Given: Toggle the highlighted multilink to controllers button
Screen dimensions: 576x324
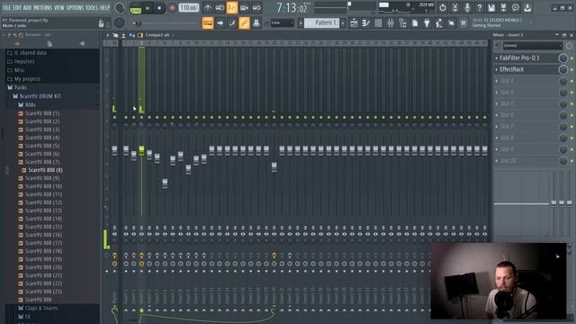Looking at the screenshot, I should 244,22.
